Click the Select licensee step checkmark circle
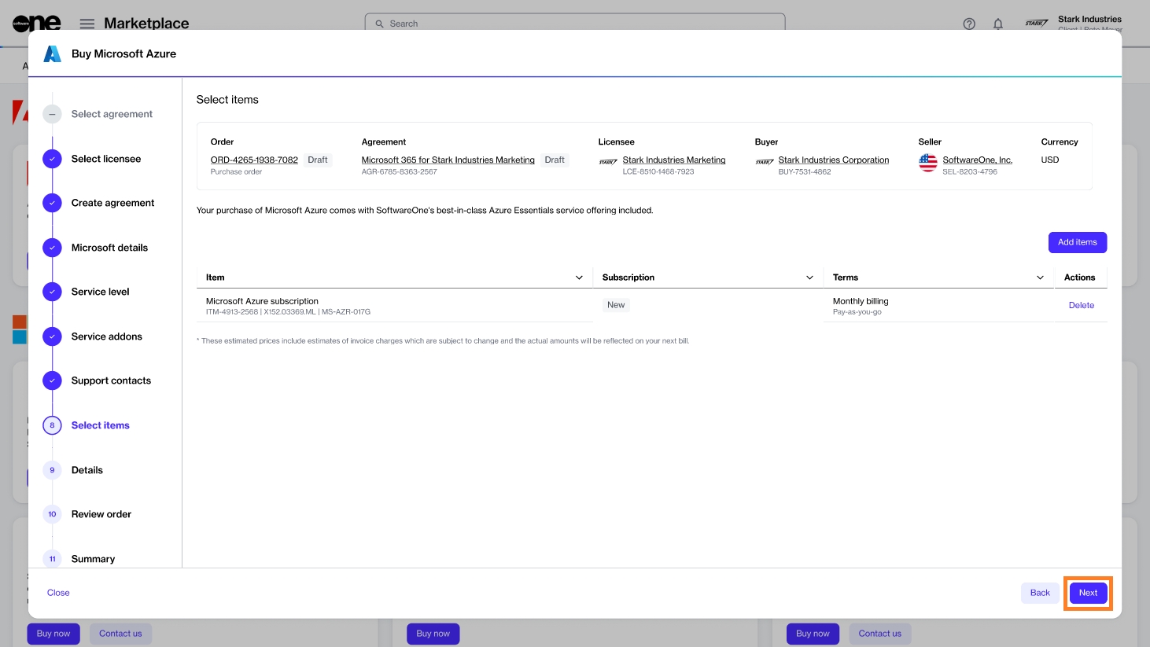The width and height of the screenshot is (1150, 647). [52, 159]
